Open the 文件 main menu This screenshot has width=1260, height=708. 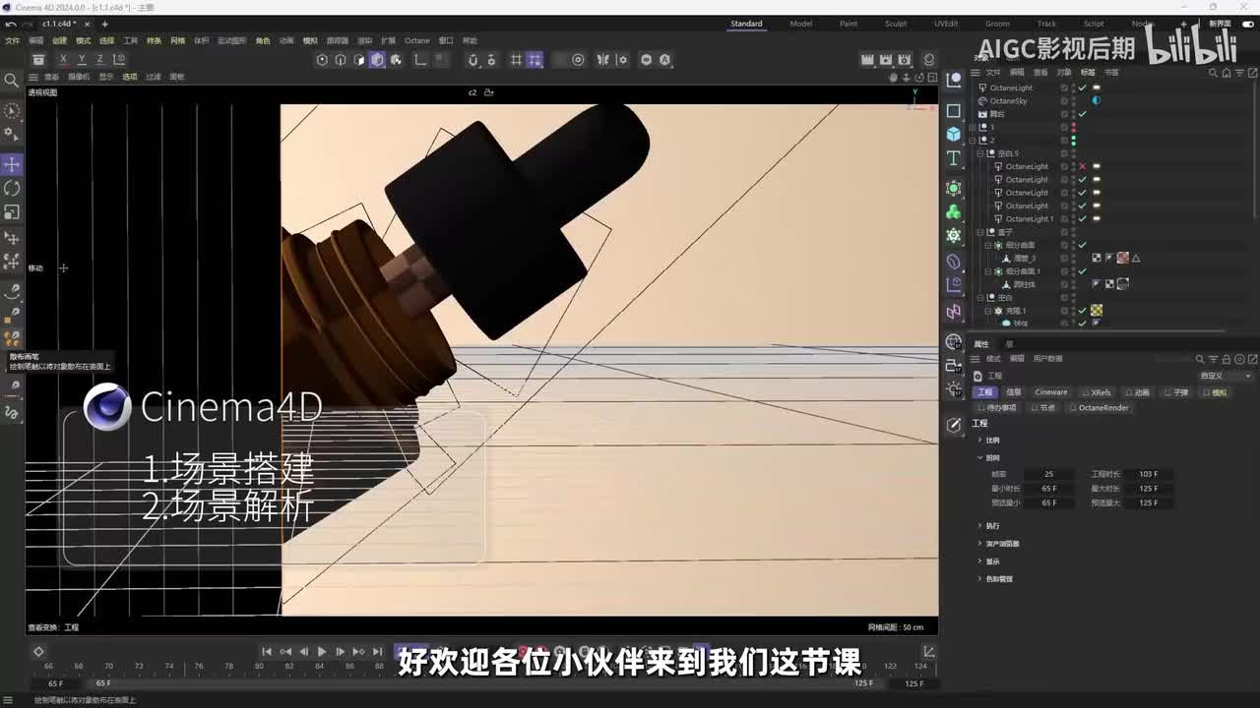[x=13, y=41]
